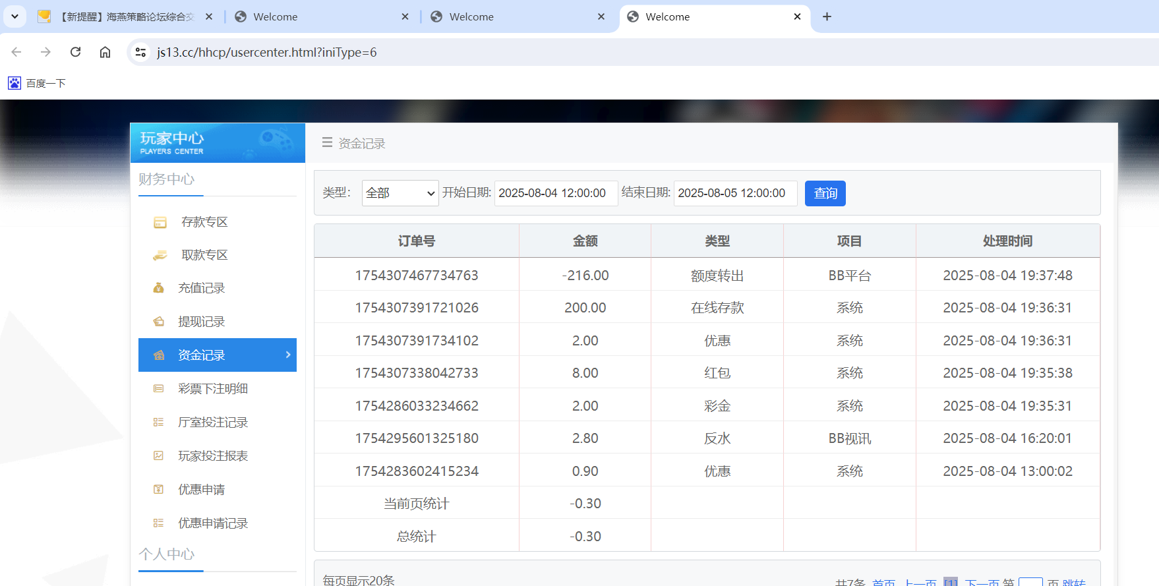Click the 存款专区 deposit icon in sidebar
Screen dimensions: 1159x586
tap(160, 223)
